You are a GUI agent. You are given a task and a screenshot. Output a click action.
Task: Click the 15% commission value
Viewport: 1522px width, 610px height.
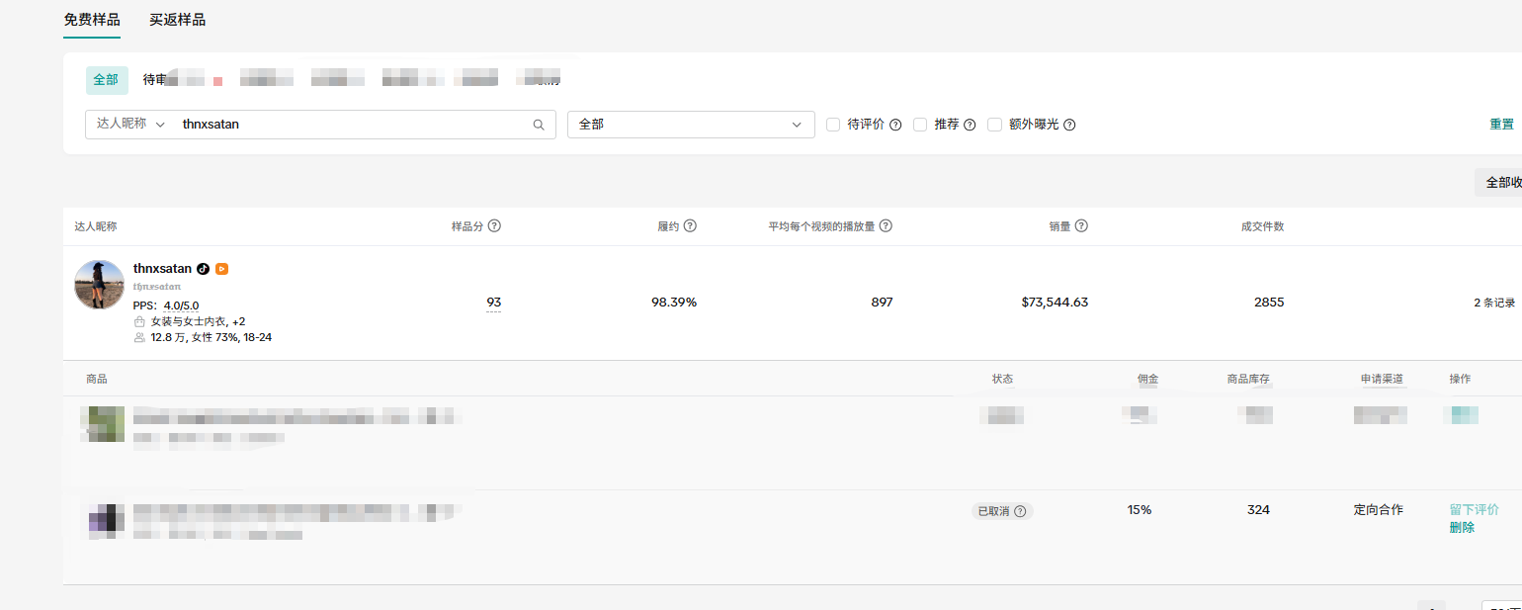(1140, 510)
